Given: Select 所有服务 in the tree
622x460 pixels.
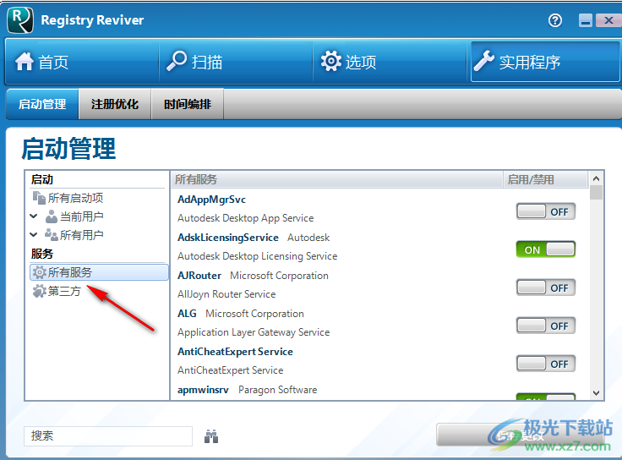Looking at the screenshot, I should point(99,272).
